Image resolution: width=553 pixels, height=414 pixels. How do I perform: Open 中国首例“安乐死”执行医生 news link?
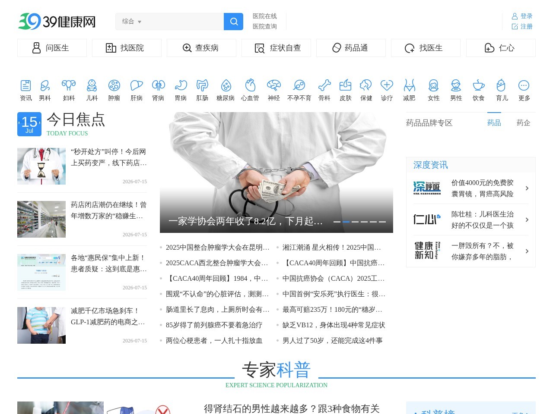334,294
